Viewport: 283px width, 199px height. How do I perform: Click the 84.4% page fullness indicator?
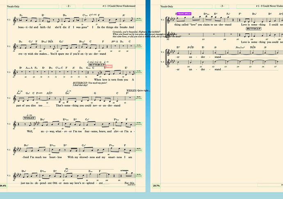pyautogui.click(x=3, y=185)
